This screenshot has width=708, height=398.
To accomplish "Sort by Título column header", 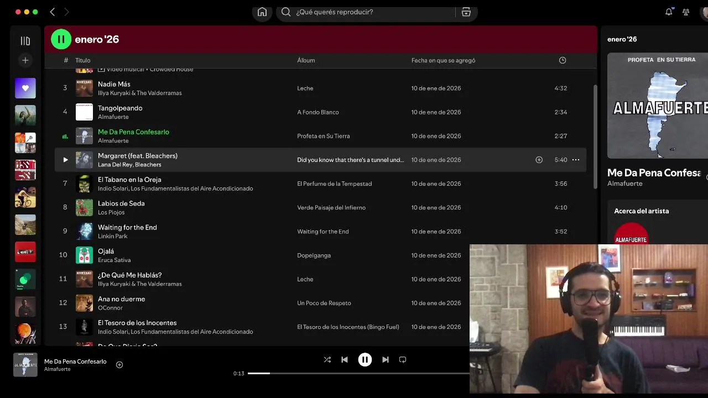I will point(83,60).
